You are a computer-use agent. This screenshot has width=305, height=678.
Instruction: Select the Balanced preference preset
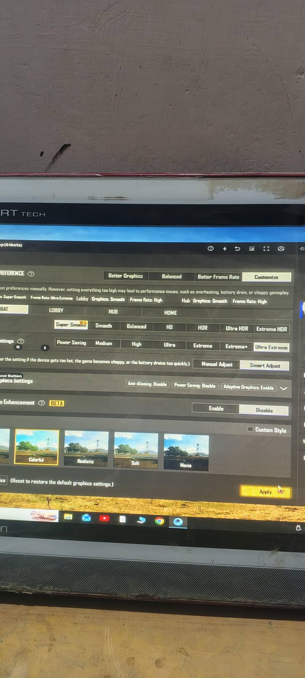[x=172, y=277]
